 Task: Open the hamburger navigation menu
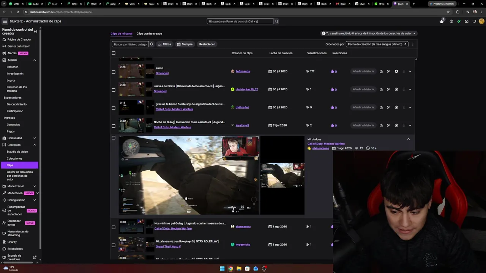click(5, 21)
